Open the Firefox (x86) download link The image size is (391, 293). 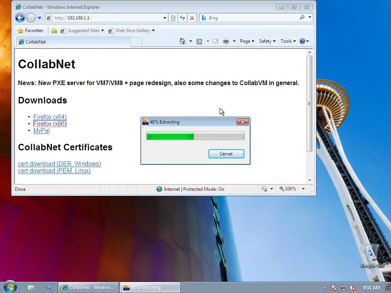(x=50, y=124)
